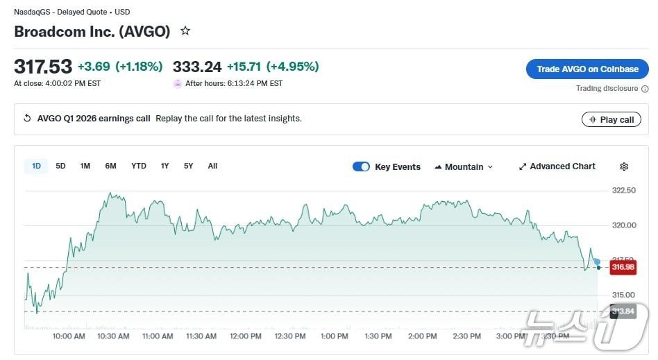Open the Trading disclosure link

[607, 89]
